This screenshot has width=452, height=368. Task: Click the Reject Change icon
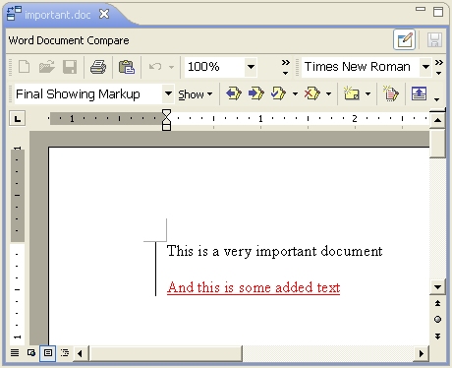[x=312, y=93]
